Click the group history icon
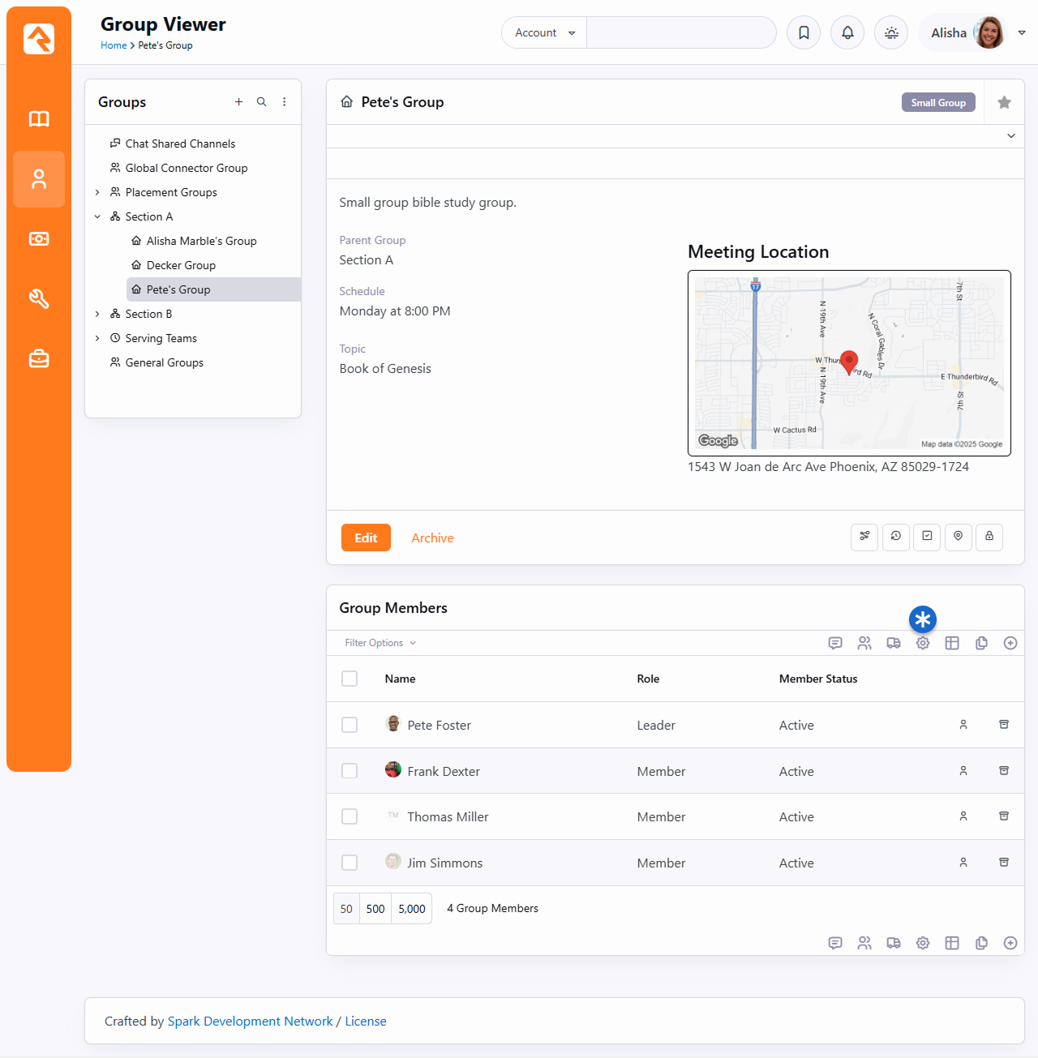 point(895,537)
